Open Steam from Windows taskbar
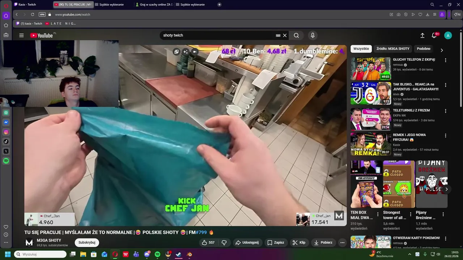Screen dimensions: 463x260 coord(179,254)
